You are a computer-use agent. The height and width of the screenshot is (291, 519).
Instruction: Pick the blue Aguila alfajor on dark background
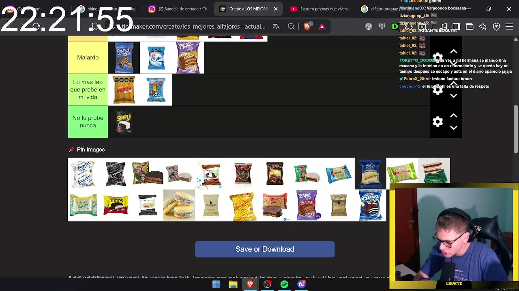pyautogui.click(x=371, y=174)
